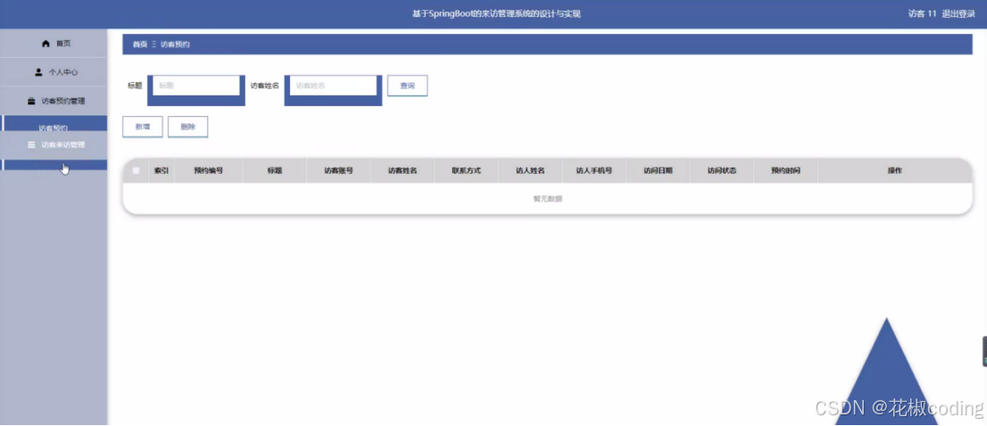Click the briefcase icon beside 访客预约管理

[31, 101]
